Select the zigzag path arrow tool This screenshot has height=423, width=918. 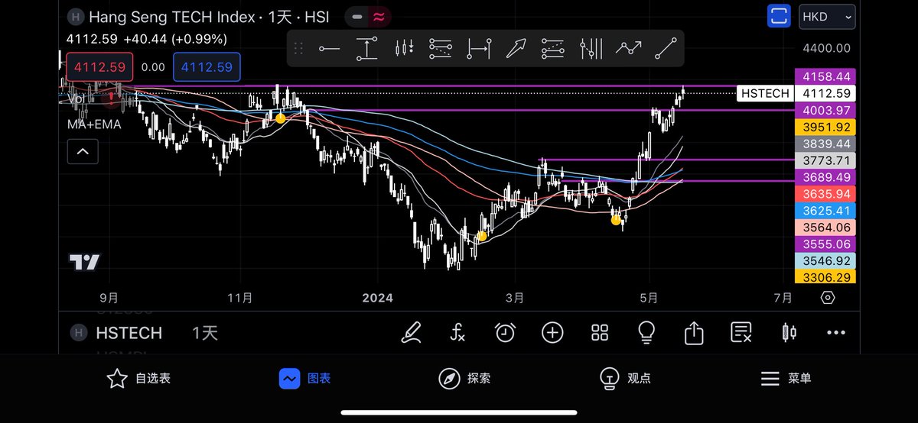(x=629, y=48)
